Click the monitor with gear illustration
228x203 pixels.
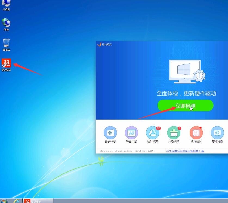click(187, 71)
